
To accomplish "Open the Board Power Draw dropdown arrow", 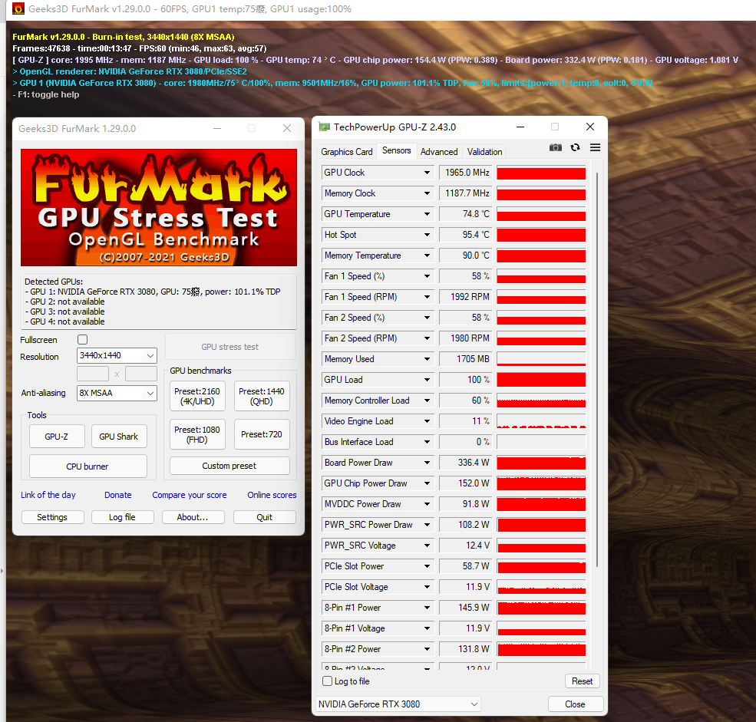I will [427, 463].
